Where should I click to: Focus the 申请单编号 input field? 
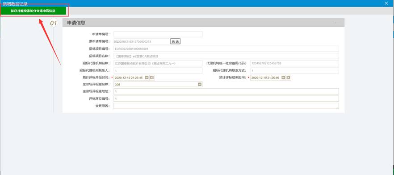click(x=158, y=34)
